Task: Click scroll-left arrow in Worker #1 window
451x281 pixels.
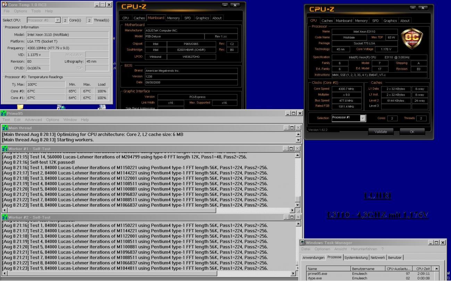Action: 5,210
